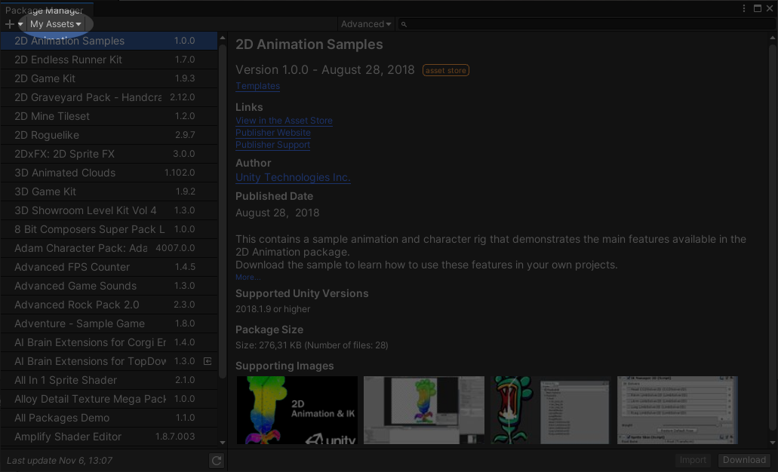The height and width of the screenshot is (472, 778).
Task: Open the window kebab options menu
Action: pos(744,8)
